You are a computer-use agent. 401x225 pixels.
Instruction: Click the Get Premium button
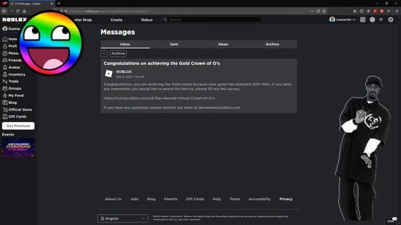18,126
